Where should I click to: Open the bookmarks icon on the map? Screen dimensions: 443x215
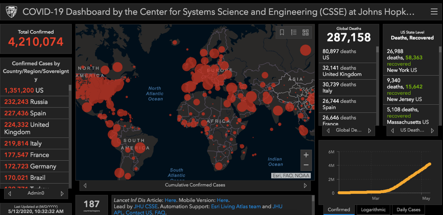click(282, 32)
